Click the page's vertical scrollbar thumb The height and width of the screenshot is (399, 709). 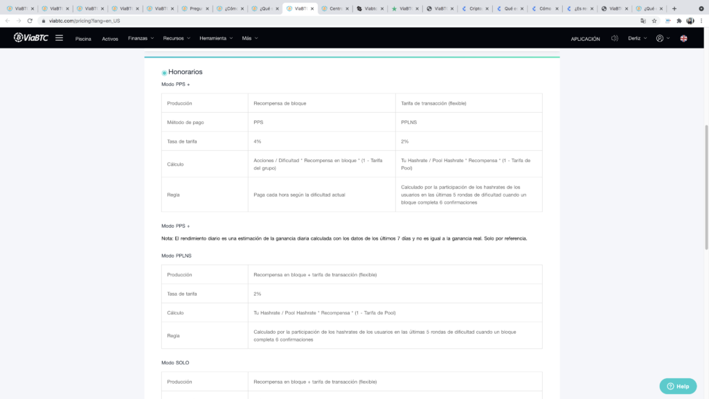[x=706, y=187]
